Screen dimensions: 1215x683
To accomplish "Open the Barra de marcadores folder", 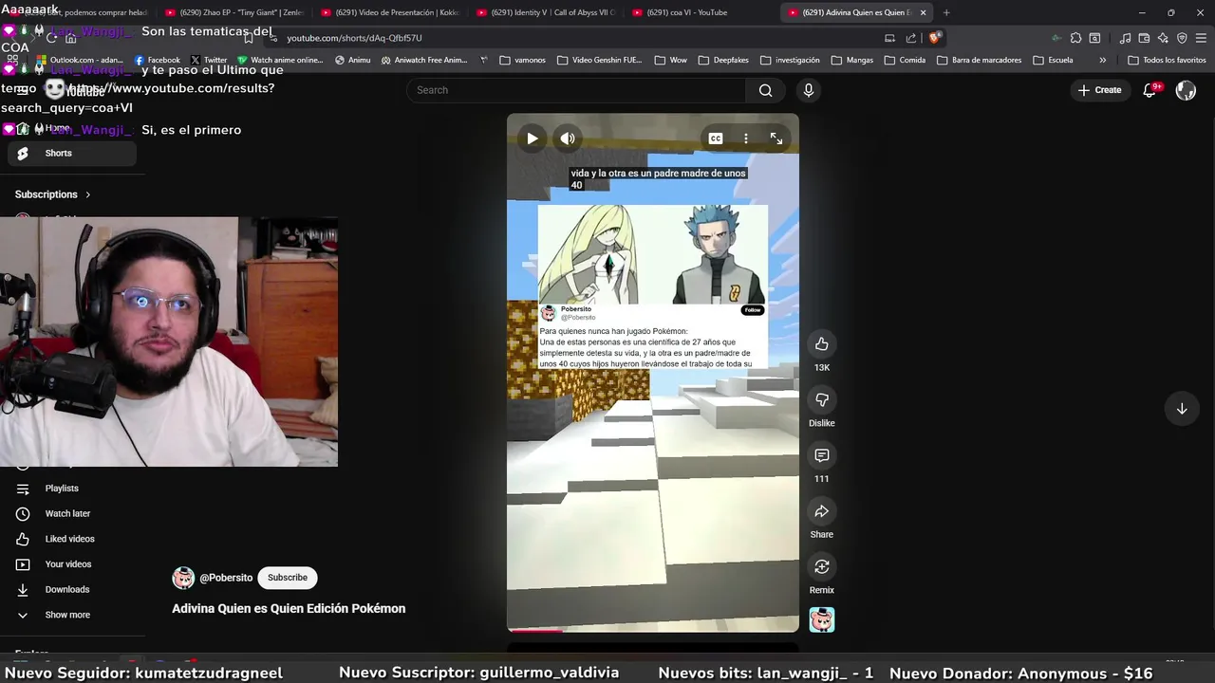I will [x=980, y=60].
